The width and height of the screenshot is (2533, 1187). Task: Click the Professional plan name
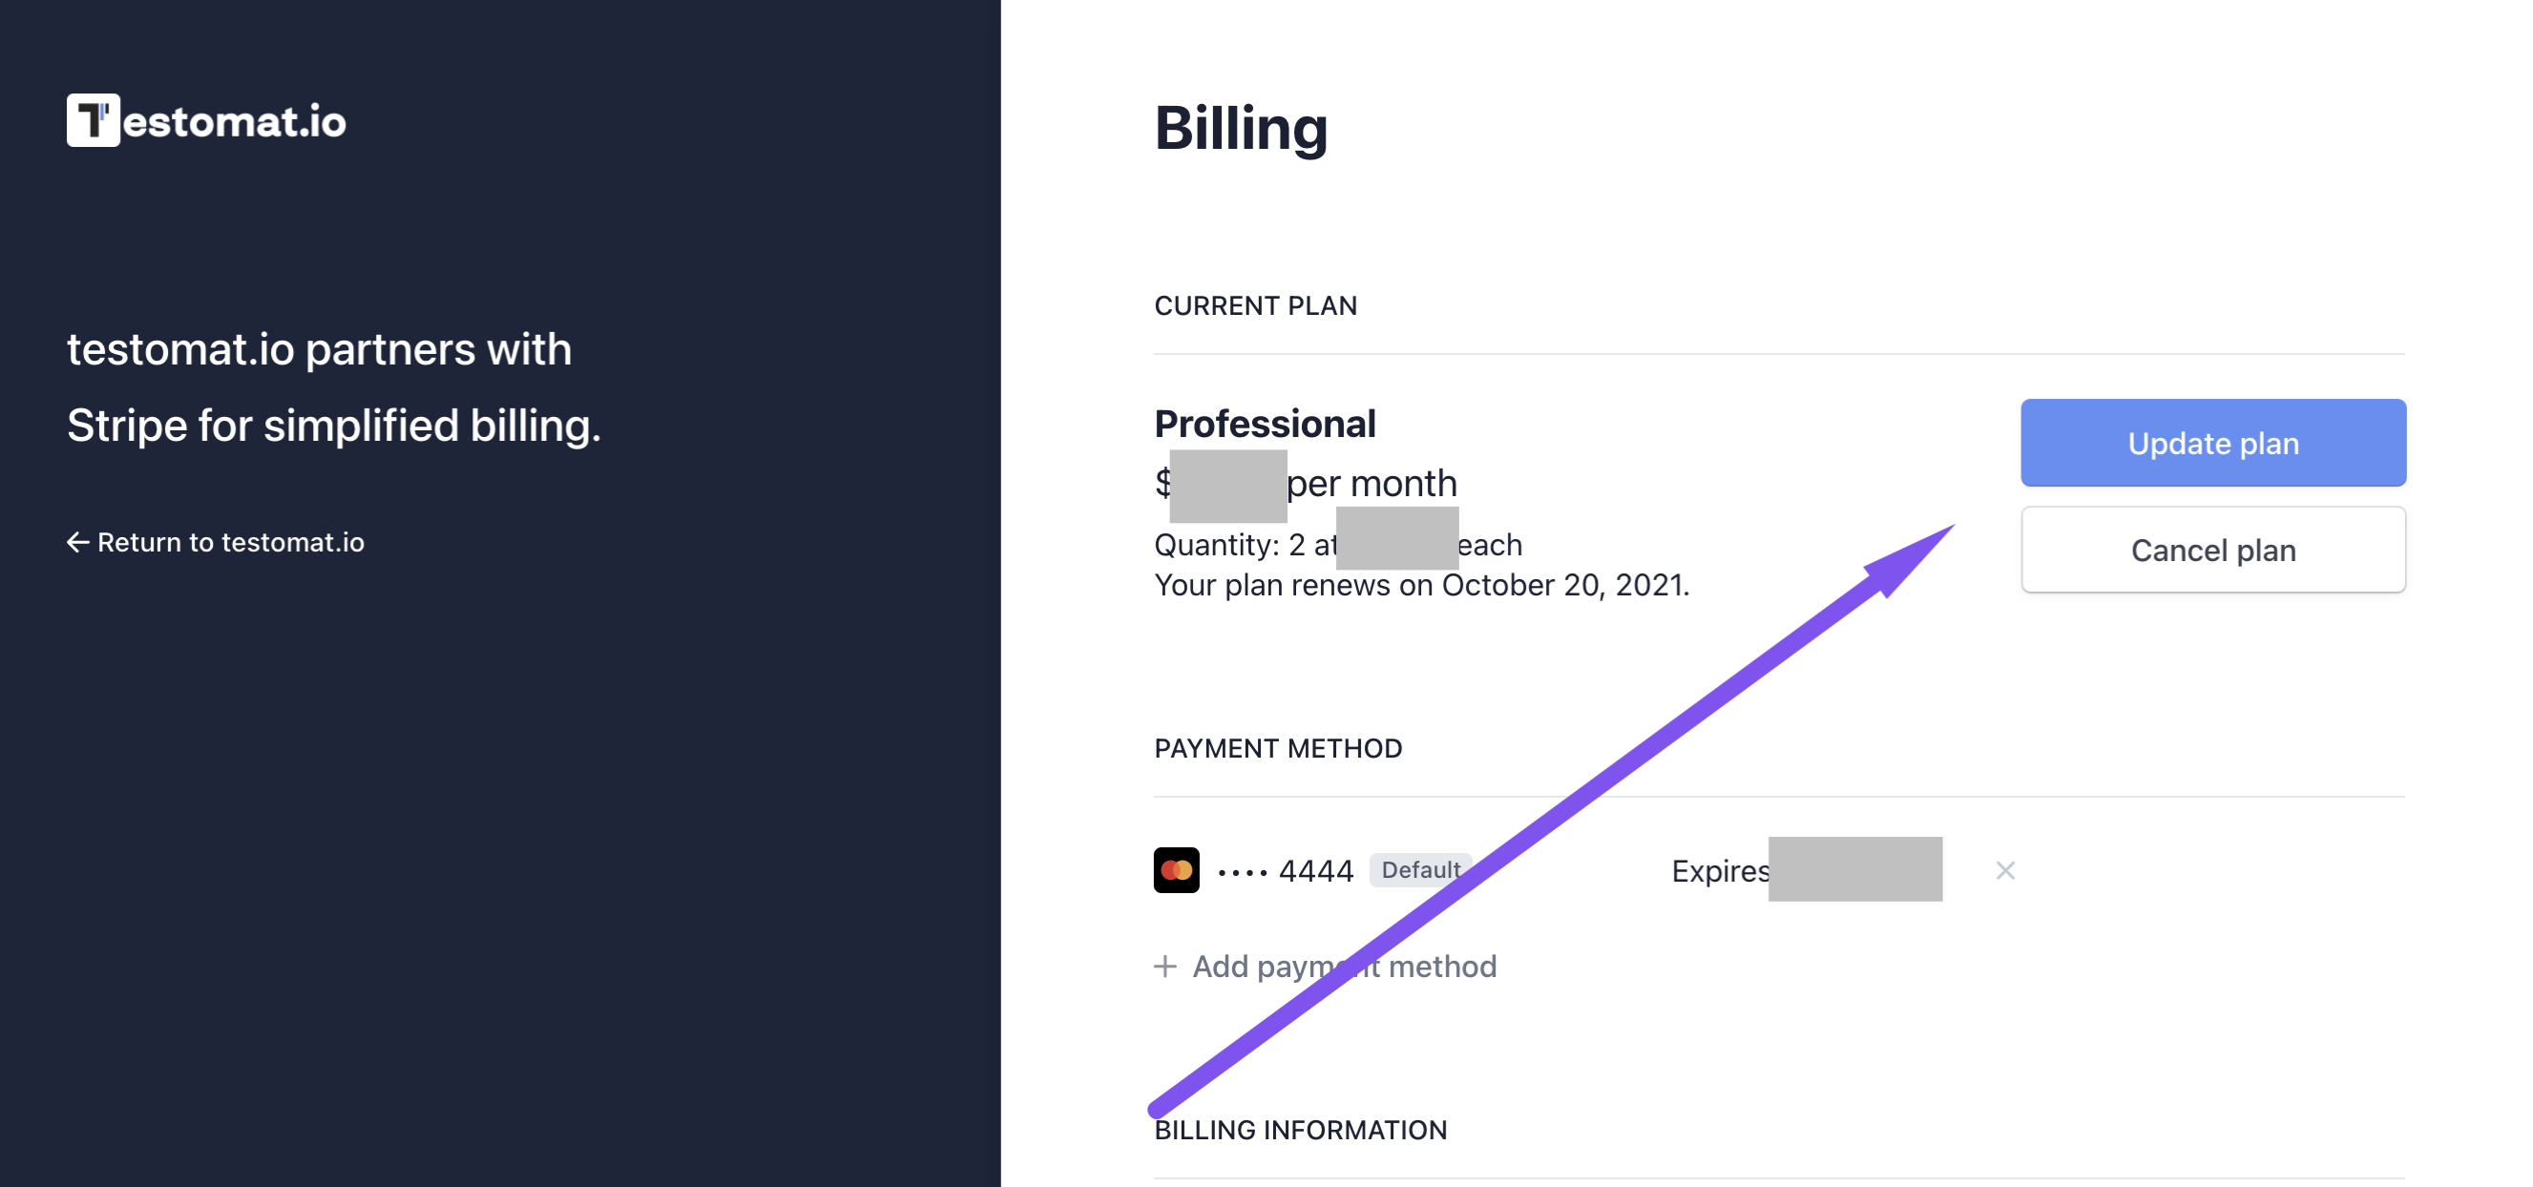pyautogui.click(x=1265, y=424)
